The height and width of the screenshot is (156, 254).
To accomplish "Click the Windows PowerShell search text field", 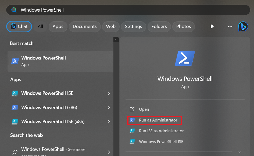I will coord(129,10).
